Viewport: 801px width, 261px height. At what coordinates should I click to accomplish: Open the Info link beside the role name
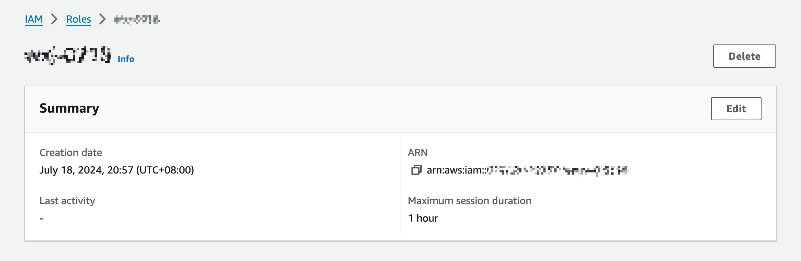click(126, 59)
